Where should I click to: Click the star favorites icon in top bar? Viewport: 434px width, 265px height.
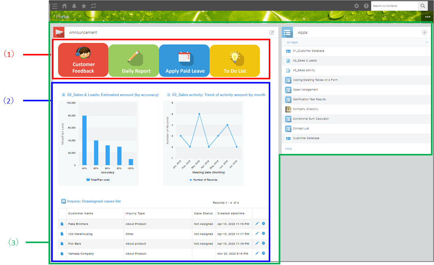click(84, 6)
